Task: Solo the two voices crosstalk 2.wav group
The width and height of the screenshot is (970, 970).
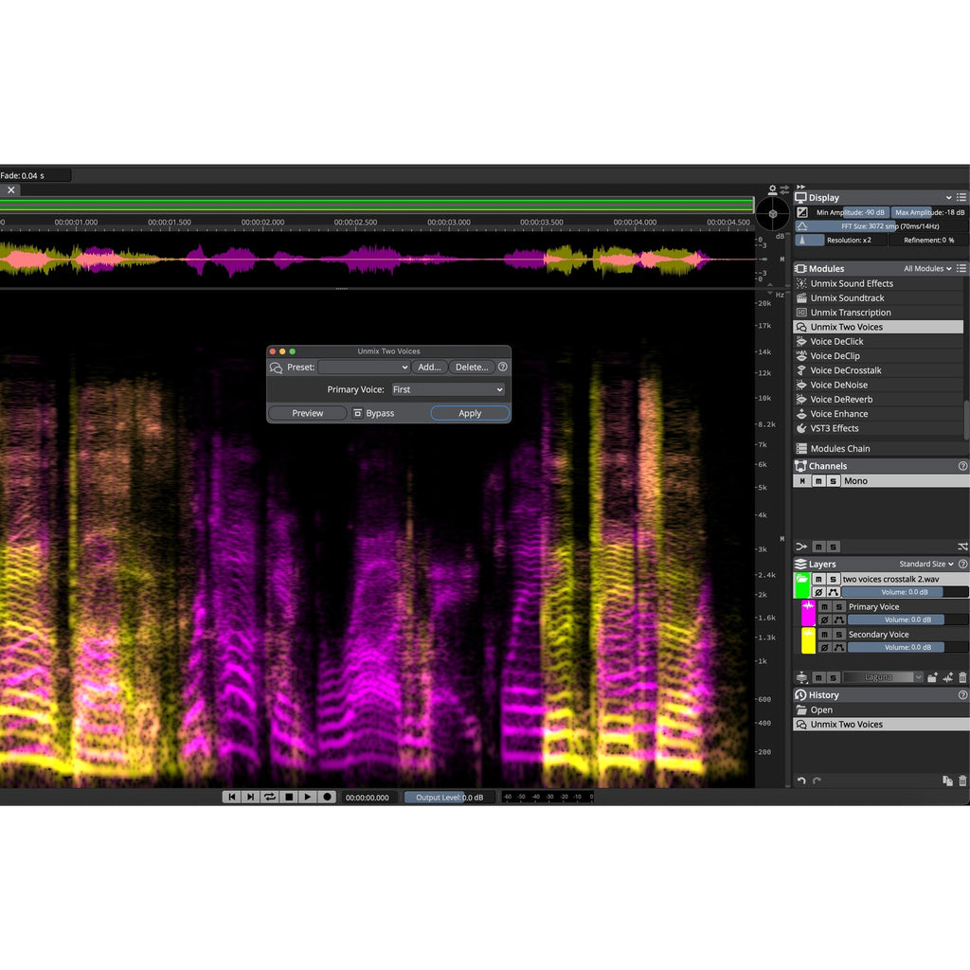Action: click(833, 579)
